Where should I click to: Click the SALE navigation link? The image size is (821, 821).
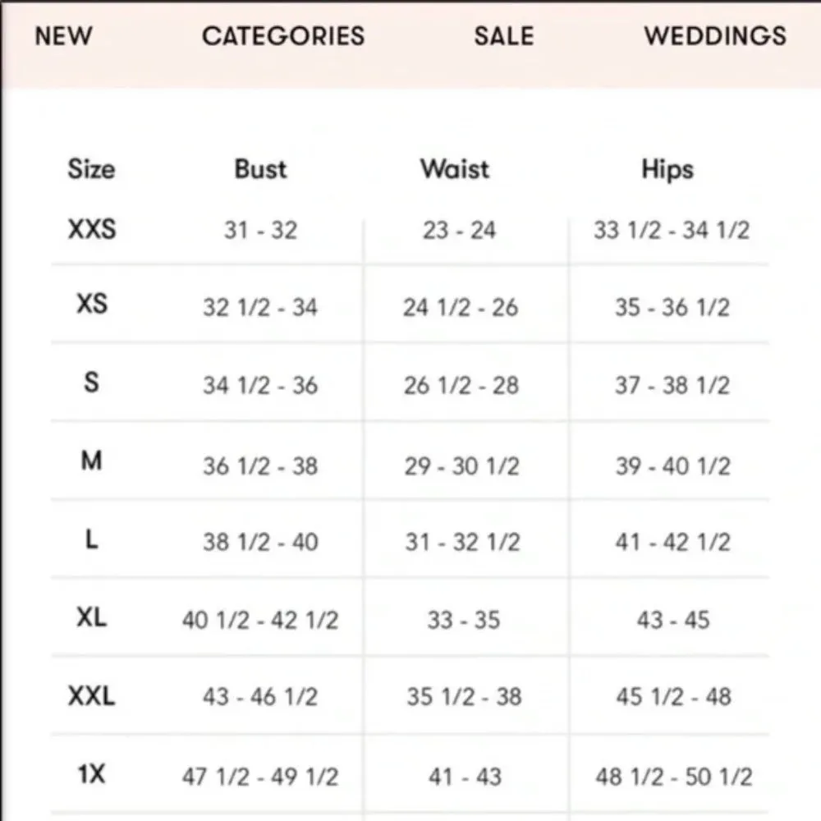click(x=503, y=36)
